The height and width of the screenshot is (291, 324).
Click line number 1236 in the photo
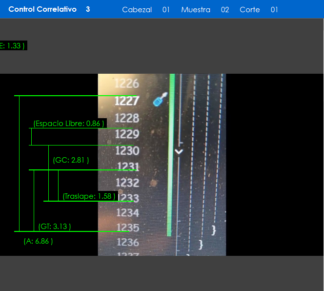(127, 242)
